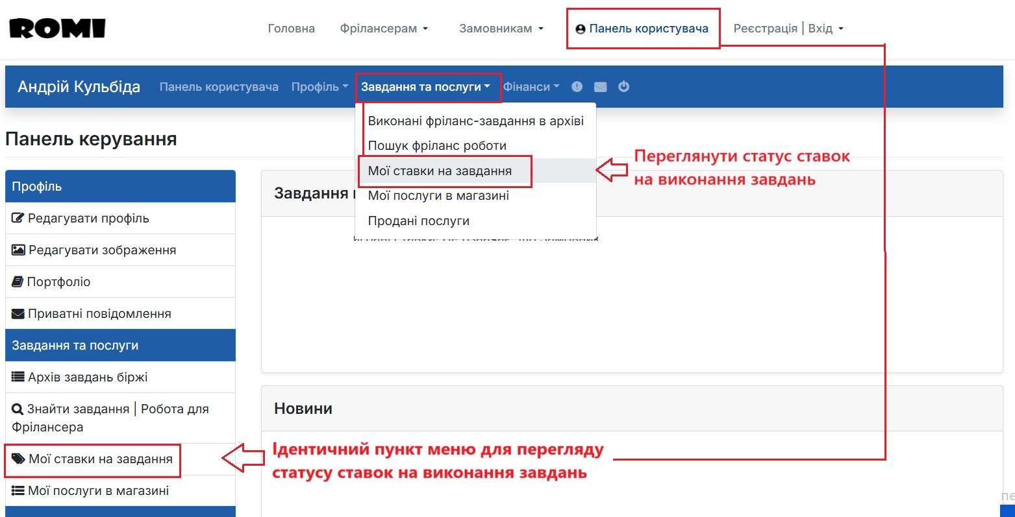Click the image icon for Редагувати зображення
The width and height of the screenshot is (1015, 517).
click(x=18, y=249)
